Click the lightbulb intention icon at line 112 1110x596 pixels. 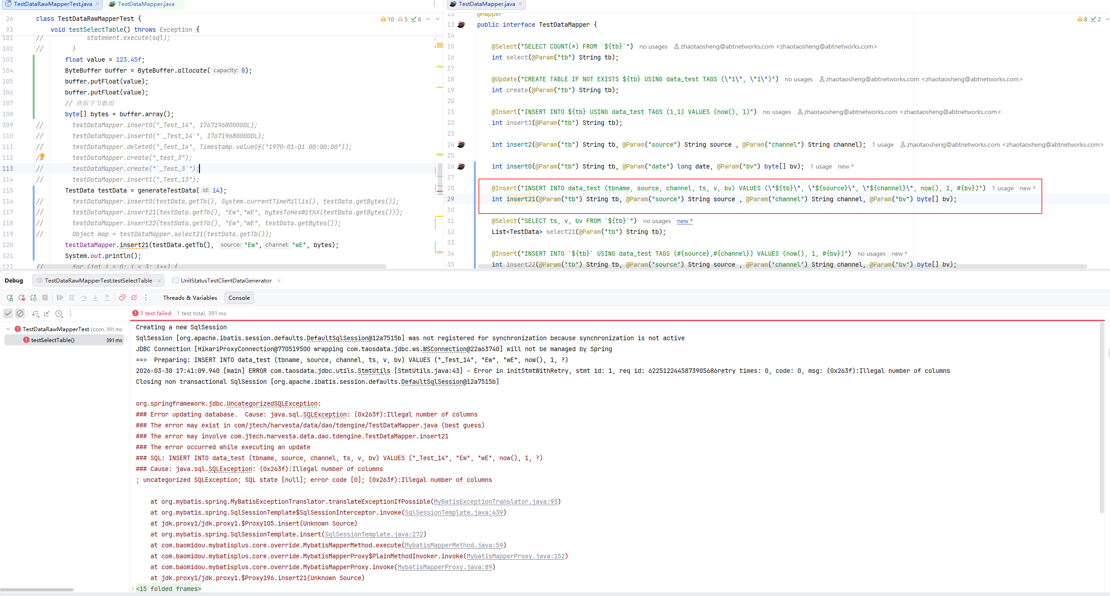click(42, 156)
